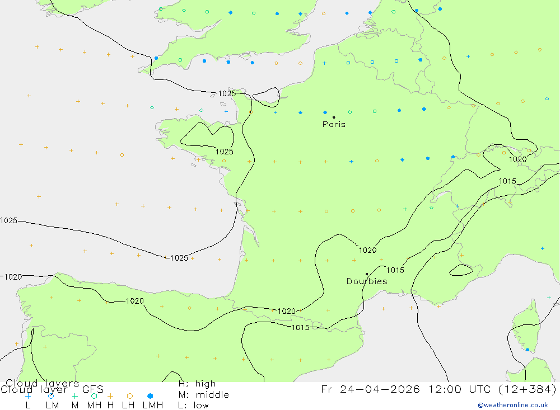Select the Paris city label
The image size is (560, 410).
coord(334,124)
